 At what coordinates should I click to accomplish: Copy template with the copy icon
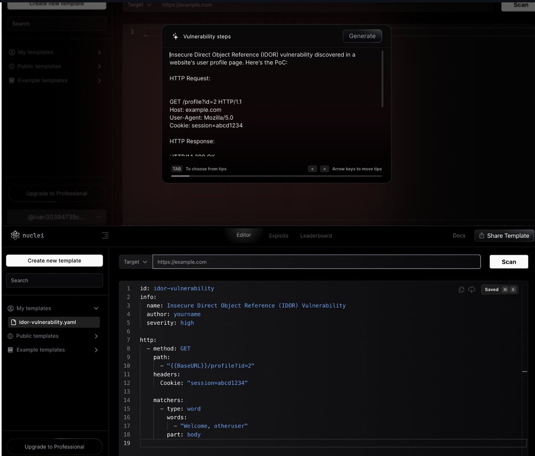[461, 289]
